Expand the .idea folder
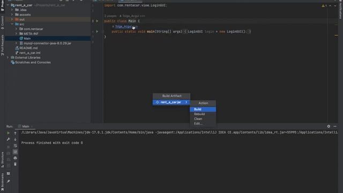This screenshot has height=193, width=343. (12, 10)
